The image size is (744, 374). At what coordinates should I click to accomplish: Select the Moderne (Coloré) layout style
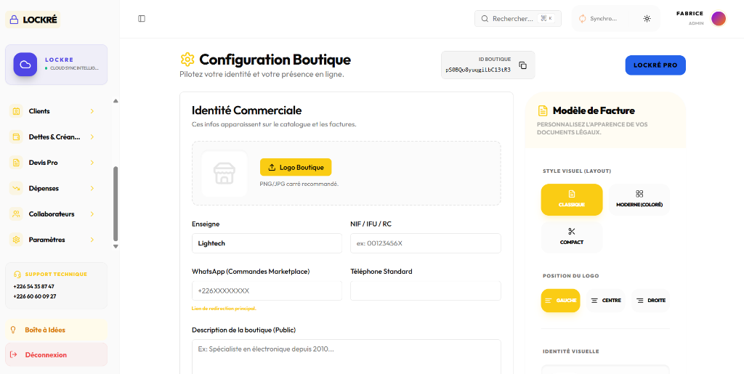[x=639, y=200]
